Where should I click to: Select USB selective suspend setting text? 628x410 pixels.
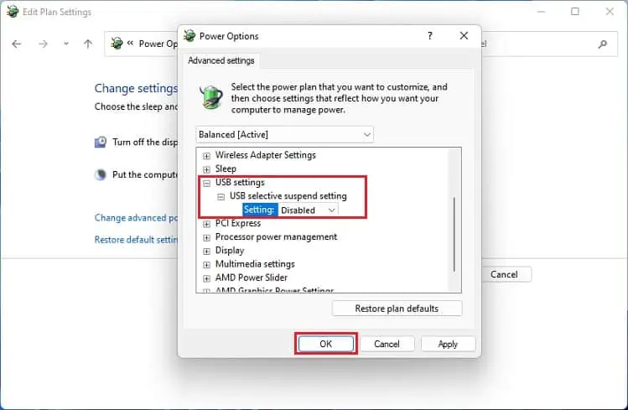pyautogui.click(x=288, y=196)
